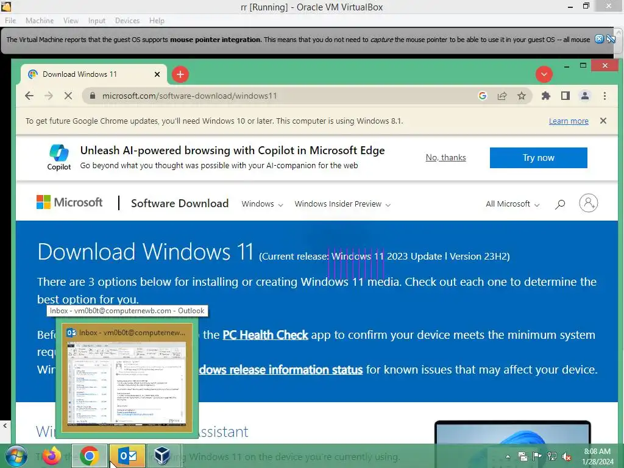Open the PC Health Check link
Viewport: 624px width, 468px height.
tap(265, 335)
